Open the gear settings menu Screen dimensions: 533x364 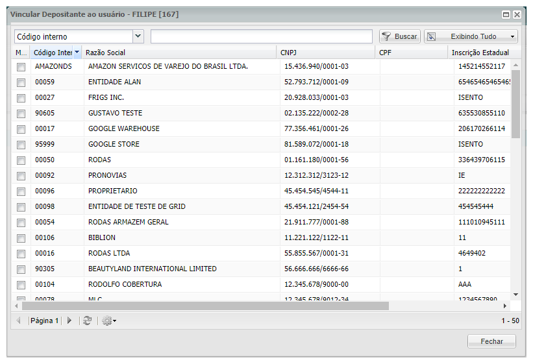109,321
